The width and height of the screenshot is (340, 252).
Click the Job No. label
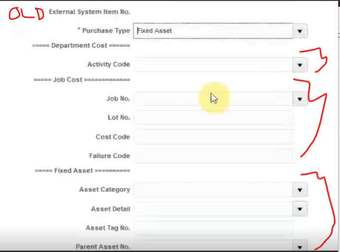pyautogui.click(x=118, y=98)
